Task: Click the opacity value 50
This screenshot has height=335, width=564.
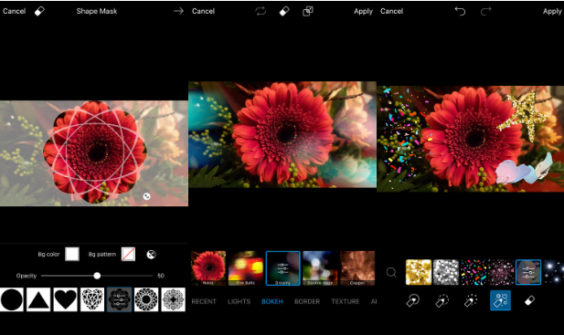Action: [x=161, y=276]
